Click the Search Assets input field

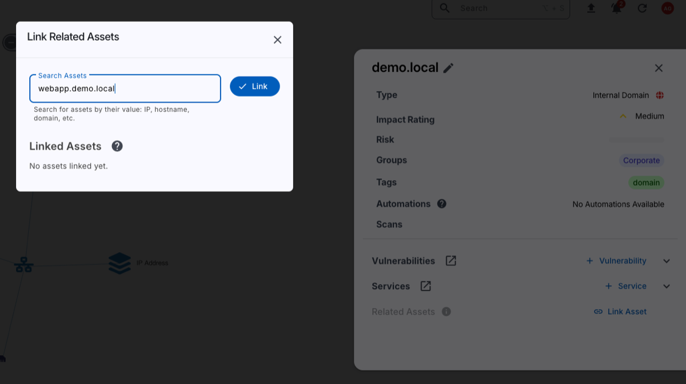click(125, 89)
